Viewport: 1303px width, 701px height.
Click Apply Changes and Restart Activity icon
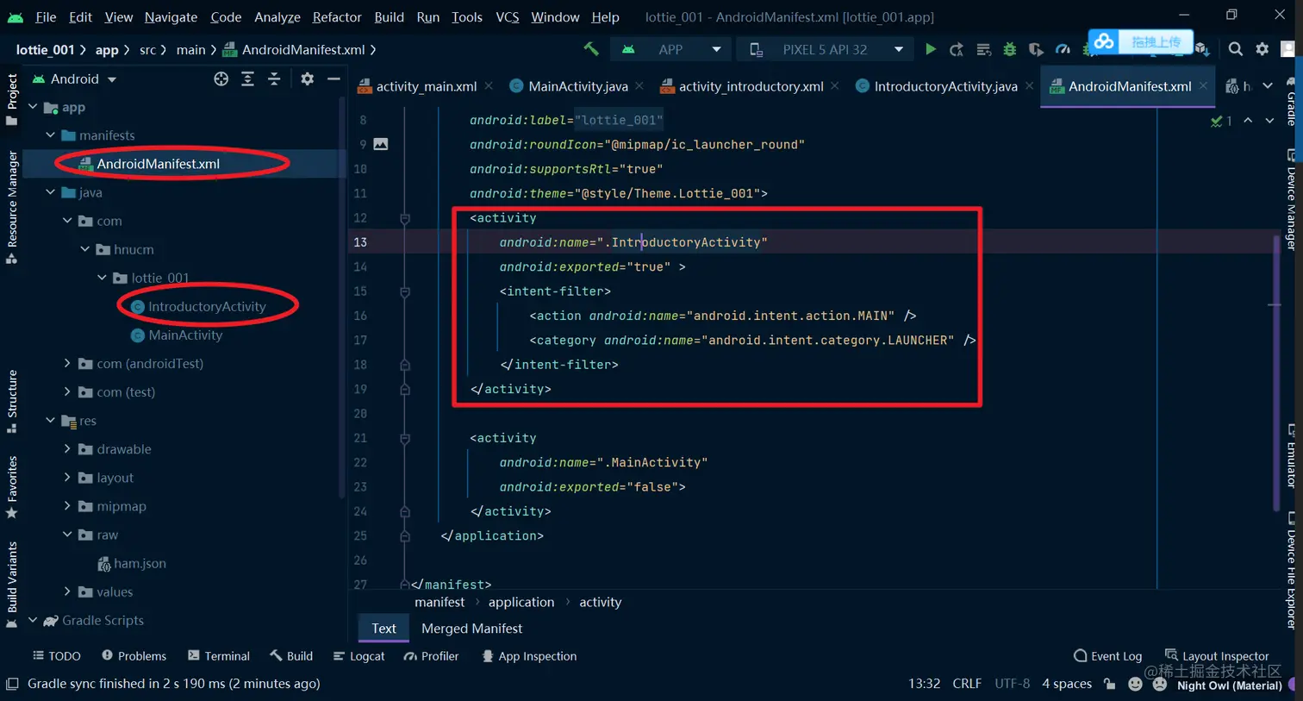[x=957, y=49]
